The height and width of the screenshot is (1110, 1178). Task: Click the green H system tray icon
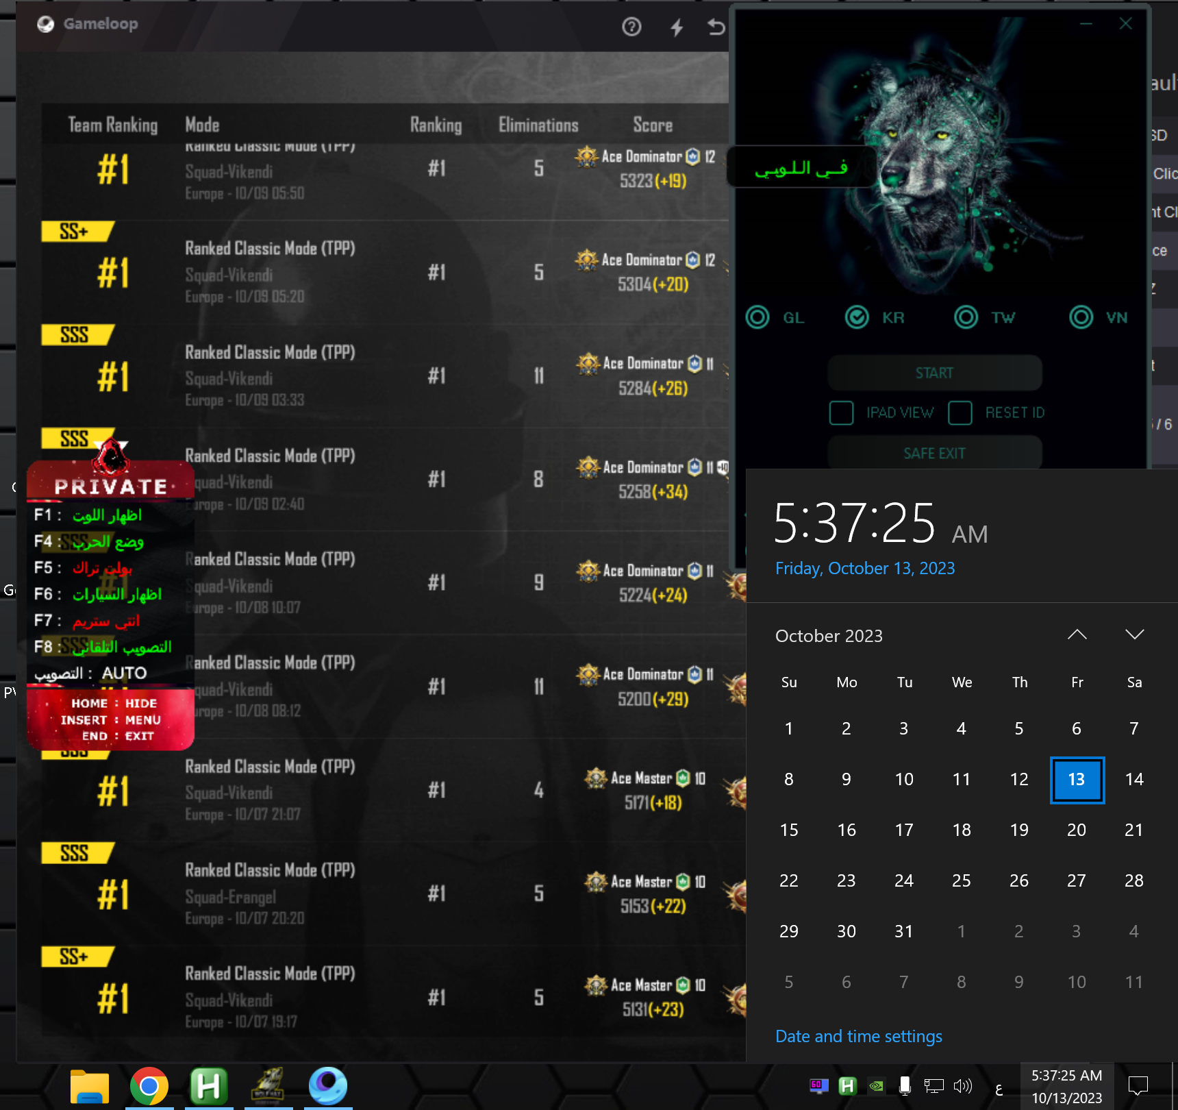coord(847,1085)
